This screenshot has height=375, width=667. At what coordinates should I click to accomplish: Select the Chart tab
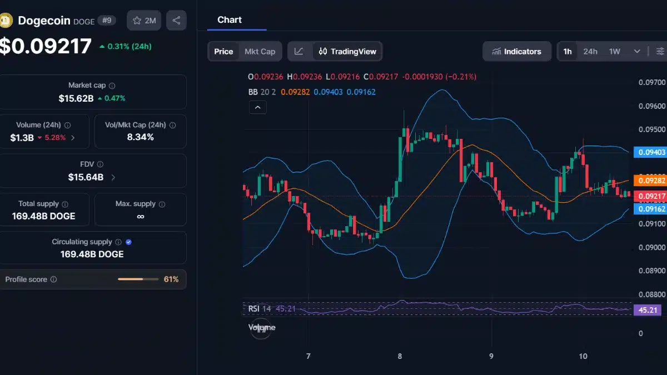coord(230,19)
